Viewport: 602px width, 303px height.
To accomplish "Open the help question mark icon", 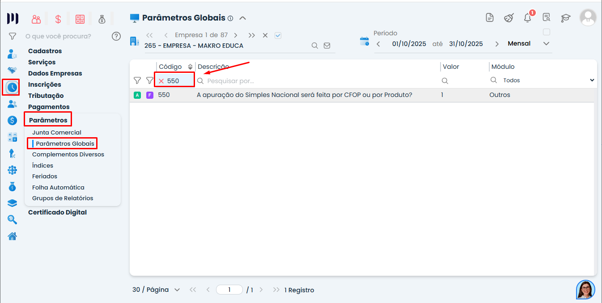I will (116, 36).
